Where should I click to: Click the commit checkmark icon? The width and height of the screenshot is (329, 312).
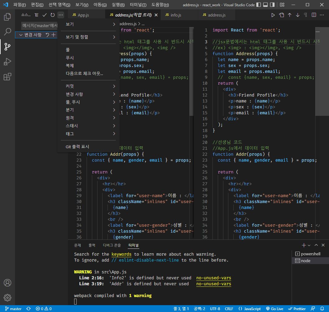tap(45, 15)
